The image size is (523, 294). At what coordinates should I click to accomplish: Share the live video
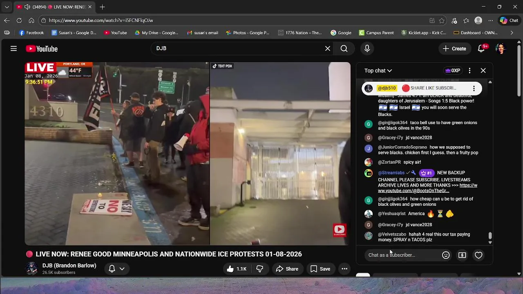coord(287,269)
